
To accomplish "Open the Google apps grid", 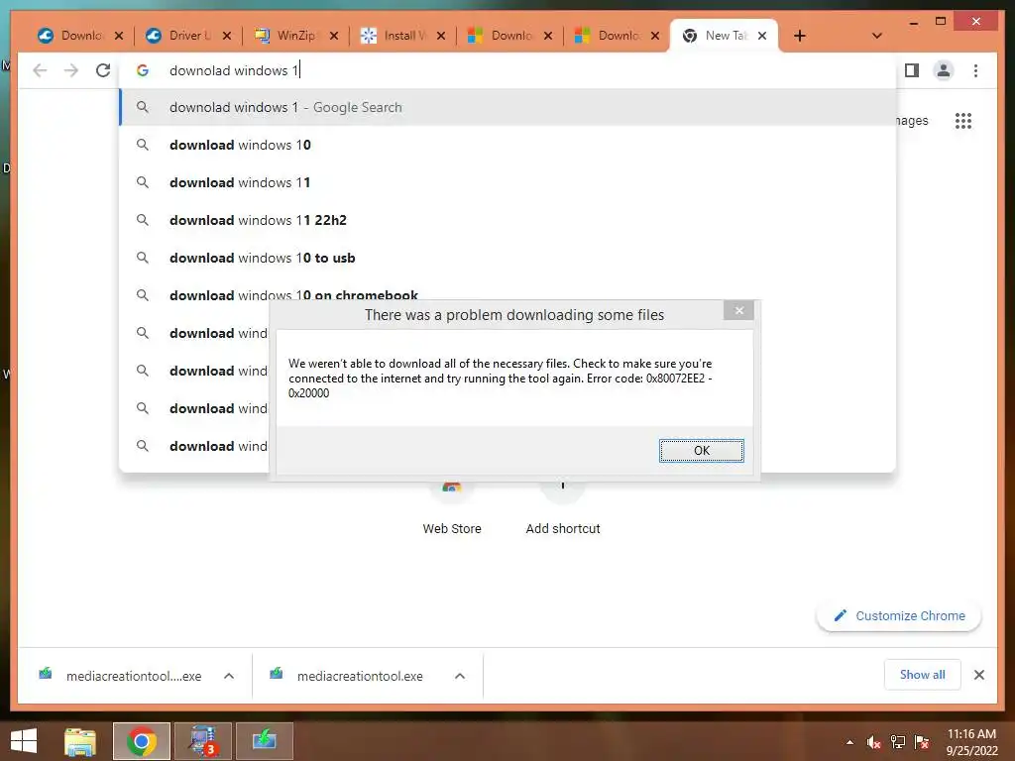I will 962,121.
